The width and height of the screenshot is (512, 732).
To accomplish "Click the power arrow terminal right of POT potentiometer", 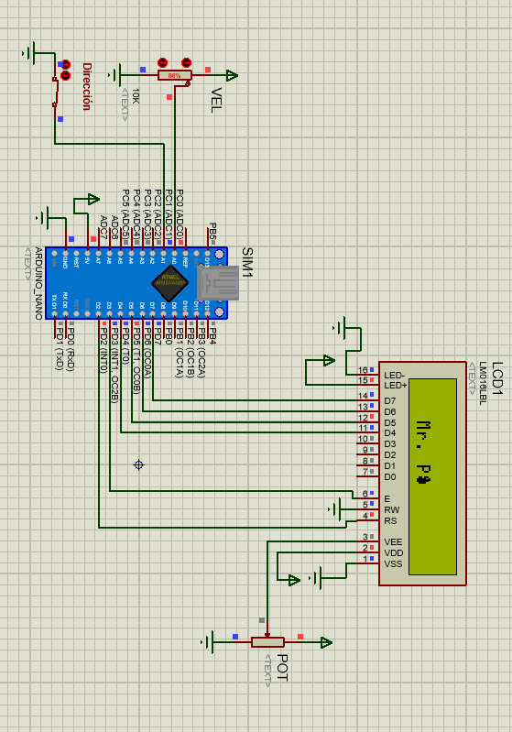I will 326,642.
